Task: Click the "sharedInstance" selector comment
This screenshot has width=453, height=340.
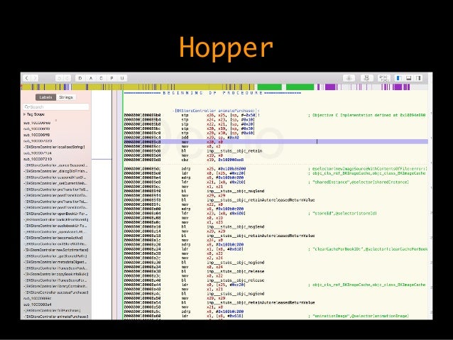Action: 359,182
